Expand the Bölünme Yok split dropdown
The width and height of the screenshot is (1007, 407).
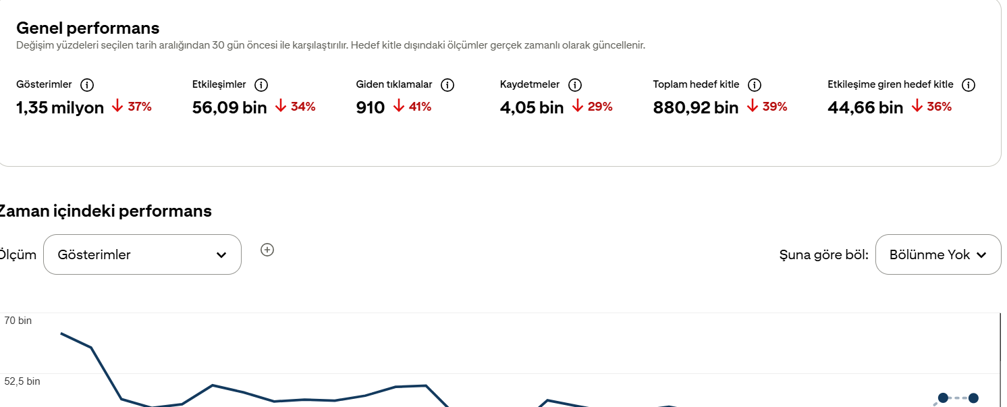[x=938, y=254]
